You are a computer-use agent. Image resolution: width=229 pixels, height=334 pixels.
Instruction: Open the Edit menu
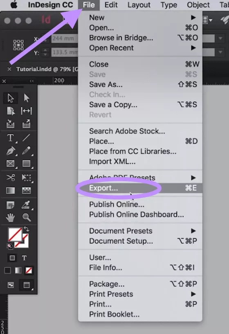(x=111, y=5)
